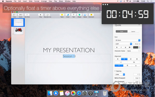
Task: Open the Insert menu
Action: 25,1
